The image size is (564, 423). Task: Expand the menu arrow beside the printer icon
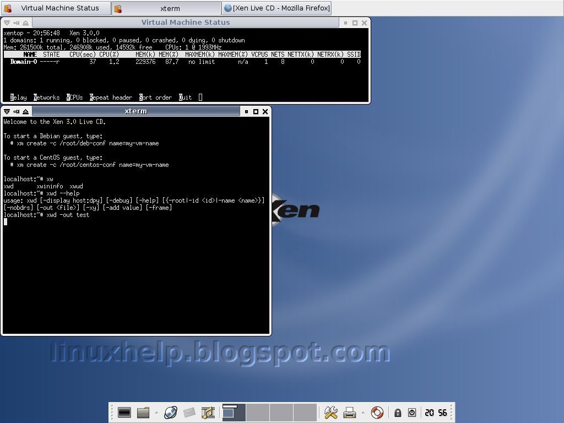[363, 412]
